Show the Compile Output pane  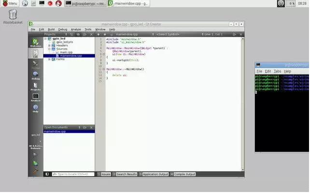(x=184, y=174)
